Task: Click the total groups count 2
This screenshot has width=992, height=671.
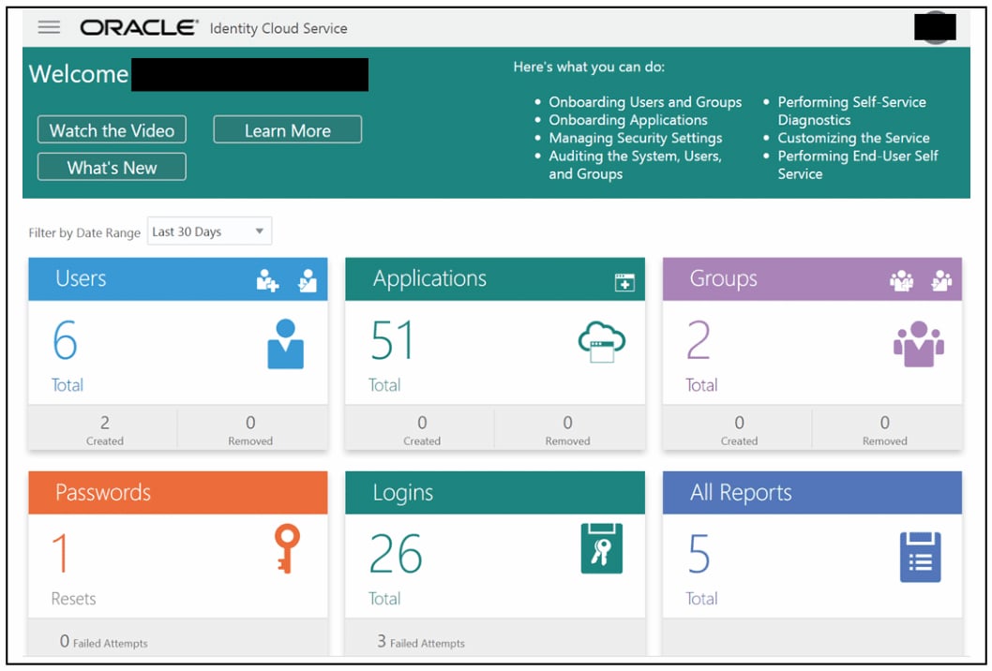Action: click(699, 340)
